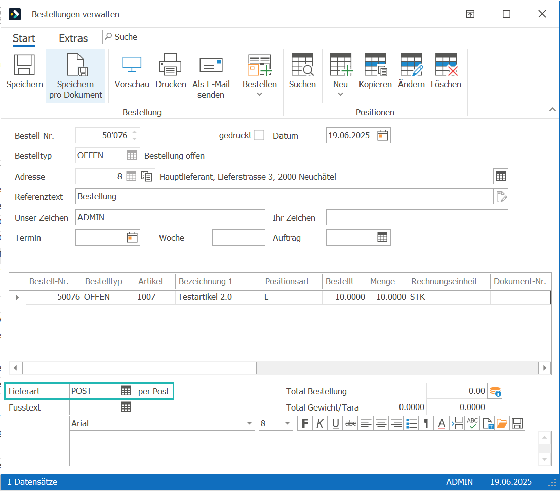
Task: Click into the Ihr Zeichen field
Action: coord(417,218)
